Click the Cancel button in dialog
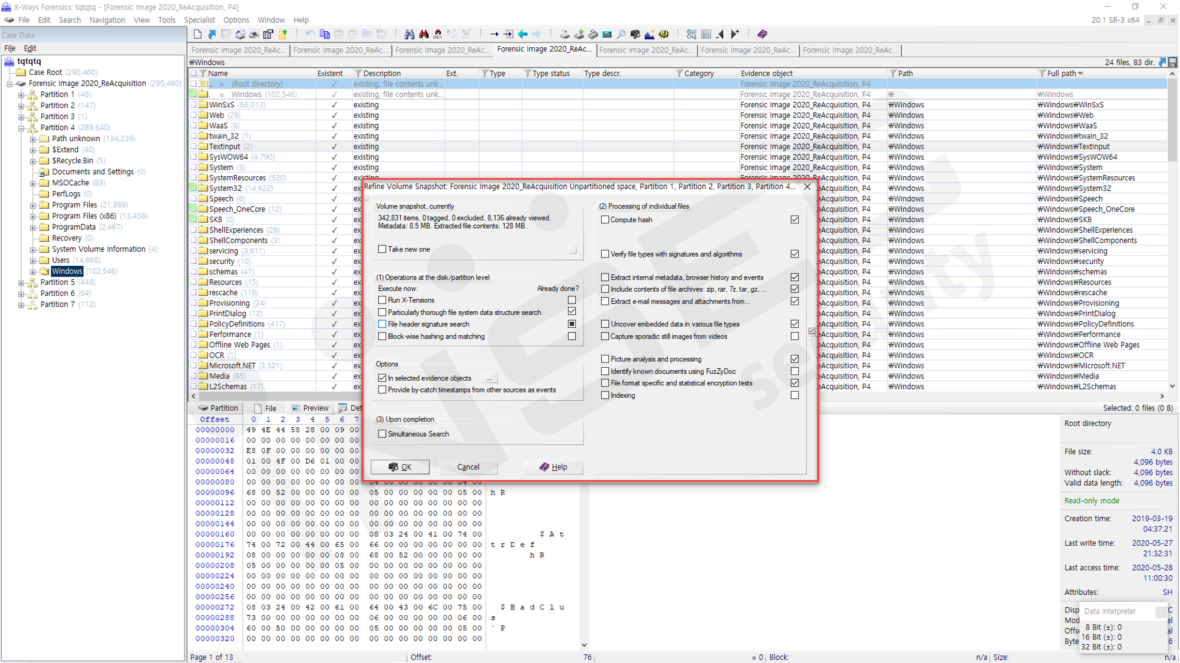The height and width of the screenshot is (663, 1180). point(468,467)
